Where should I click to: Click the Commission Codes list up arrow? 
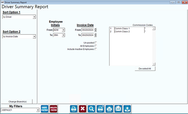154,28
